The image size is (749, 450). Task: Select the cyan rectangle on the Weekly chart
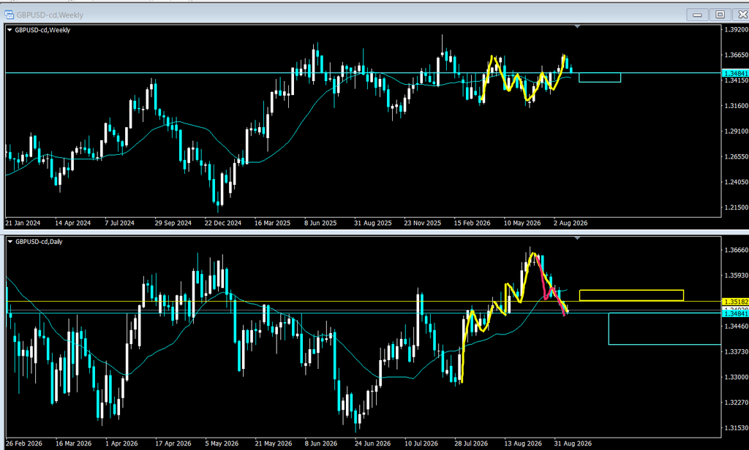pos(600,77)
